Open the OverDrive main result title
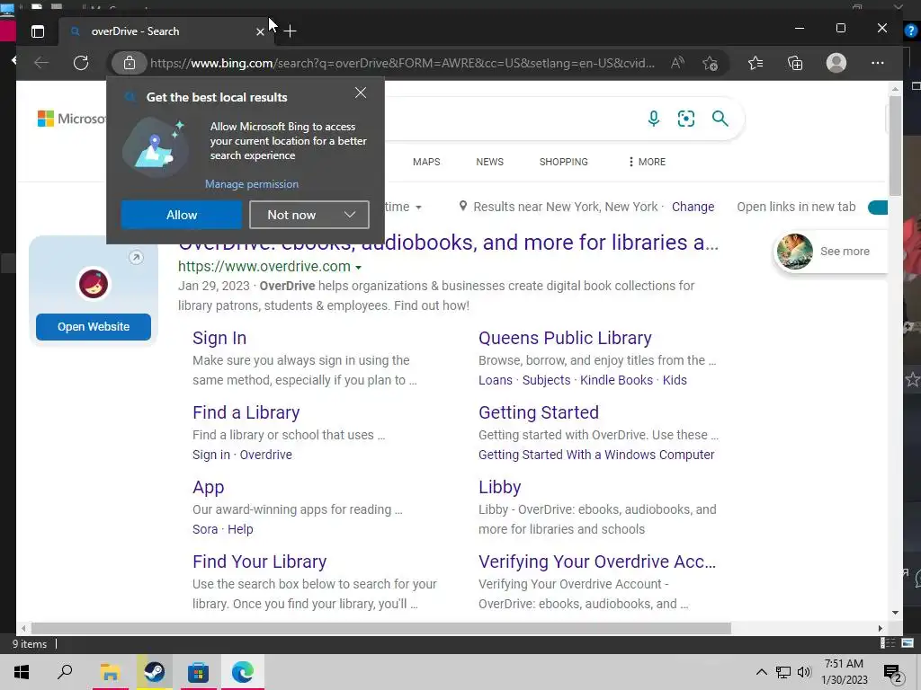 point(448,243)
